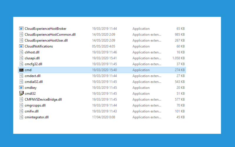Click the cmintegrator.dll file icon
The height and width of the screenshot is (147, 235).
point(21,117)
